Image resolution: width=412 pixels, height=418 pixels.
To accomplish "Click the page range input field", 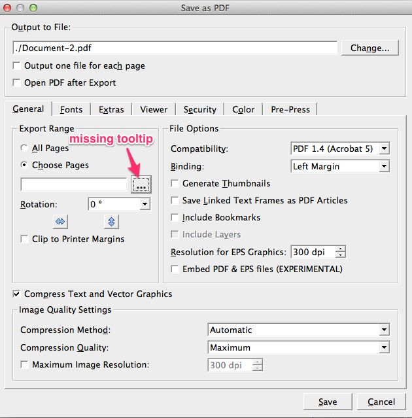I will click(x=73, y=185).
